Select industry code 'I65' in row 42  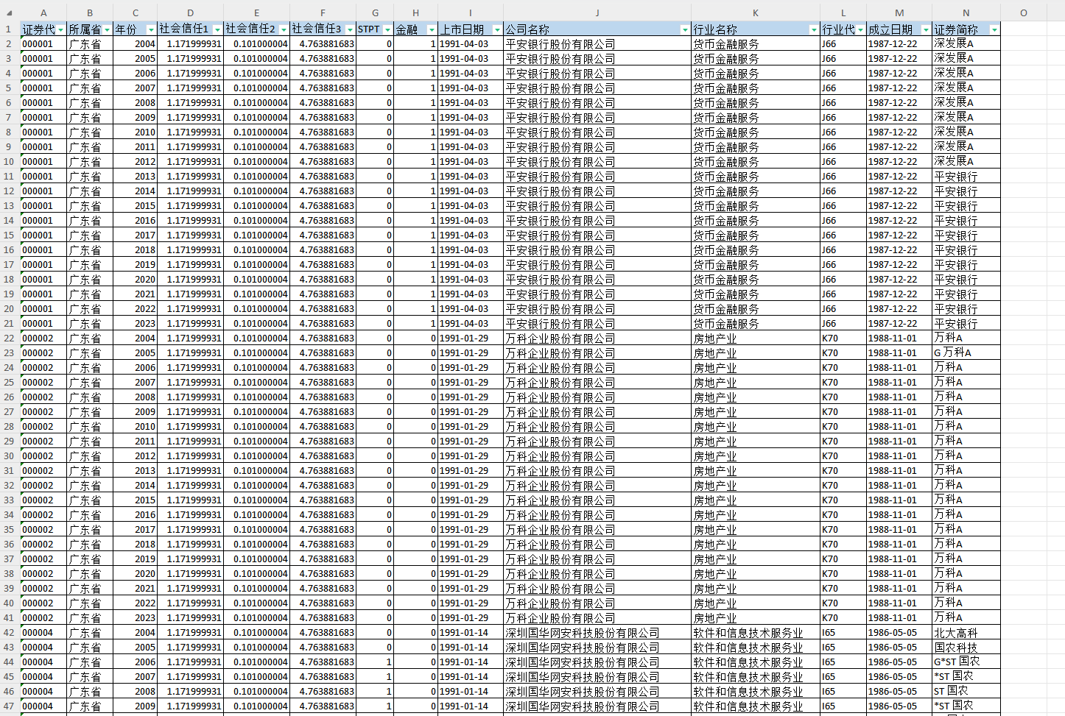tap(843, 633)
